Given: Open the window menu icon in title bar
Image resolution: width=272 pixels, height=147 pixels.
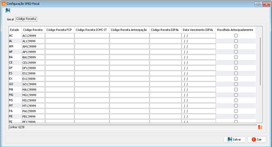Looking at the screenshot, I should 3,4.
